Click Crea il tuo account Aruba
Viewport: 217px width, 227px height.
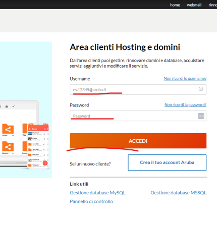[x=167, y=162]
